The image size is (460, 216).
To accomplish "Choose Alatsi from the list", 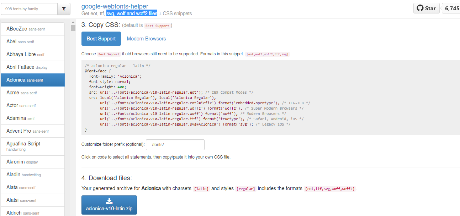I will (33, 200).
